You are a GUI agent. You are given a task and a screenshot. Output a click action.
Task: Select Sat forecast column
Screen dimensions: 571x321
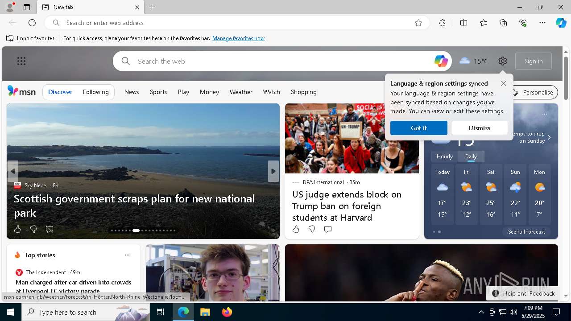tap(491, 193)
